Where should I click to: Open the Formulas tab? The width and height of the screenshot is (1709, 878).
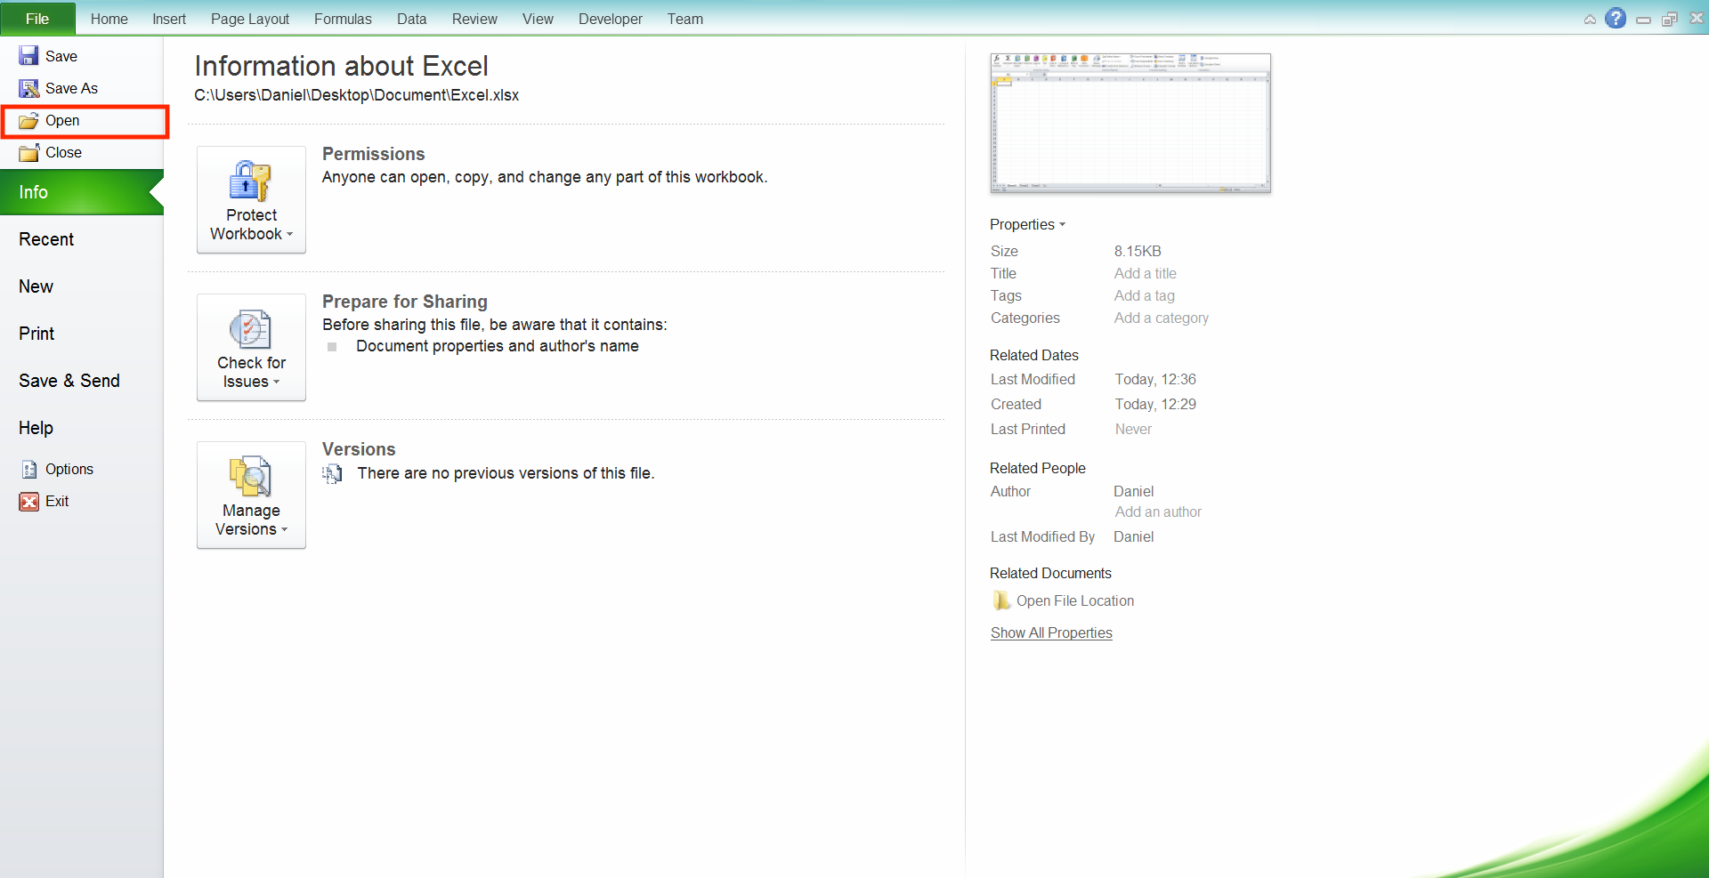pyautogui.click(x=343, y=19)
